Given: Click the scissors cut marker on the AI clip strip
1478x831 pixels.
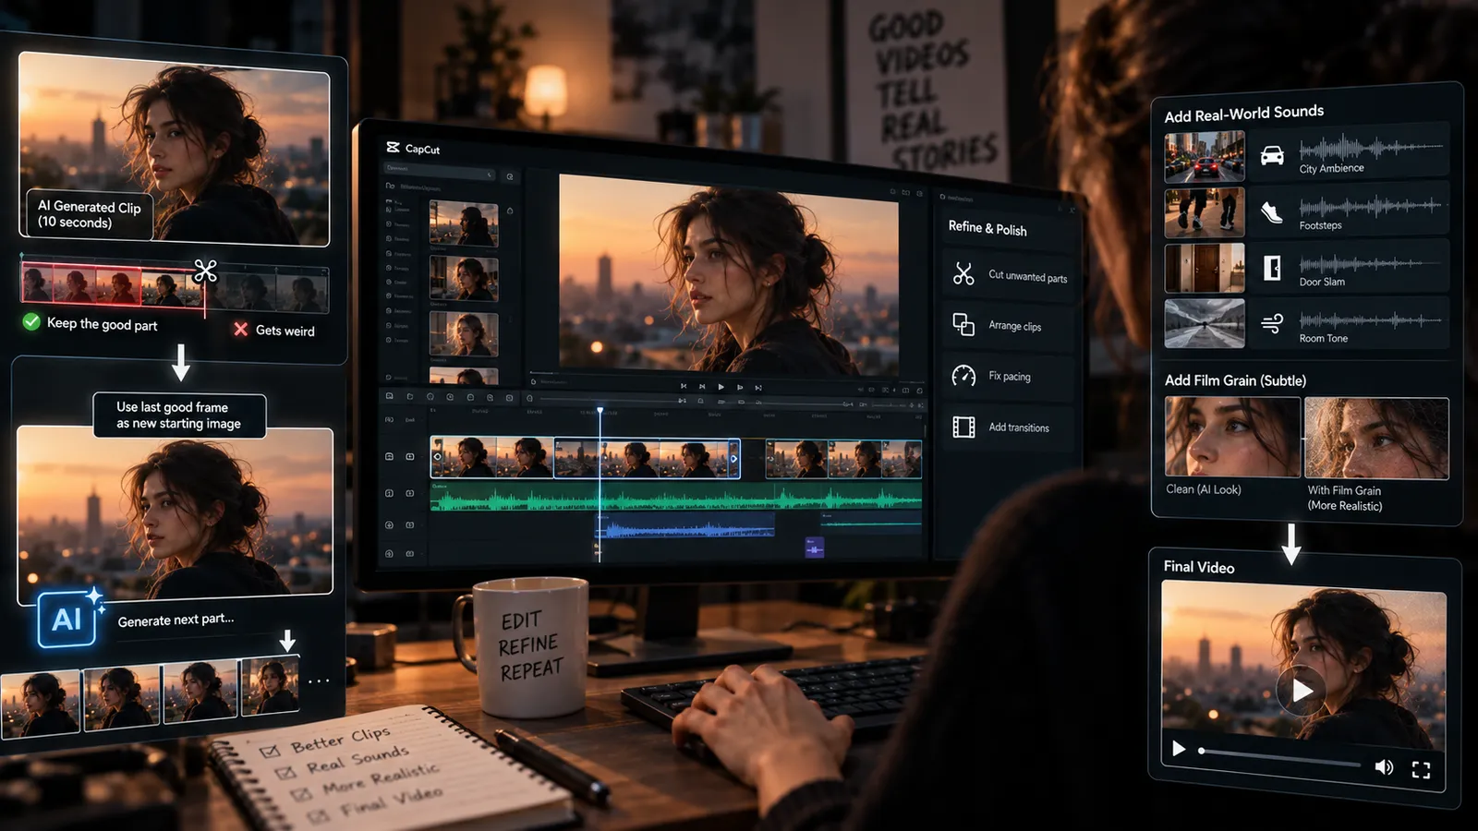Looking at the screenshot, I should (205, 271).
